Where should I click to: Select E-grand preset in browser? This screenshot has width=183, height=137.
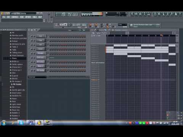[x=15, y=76]
